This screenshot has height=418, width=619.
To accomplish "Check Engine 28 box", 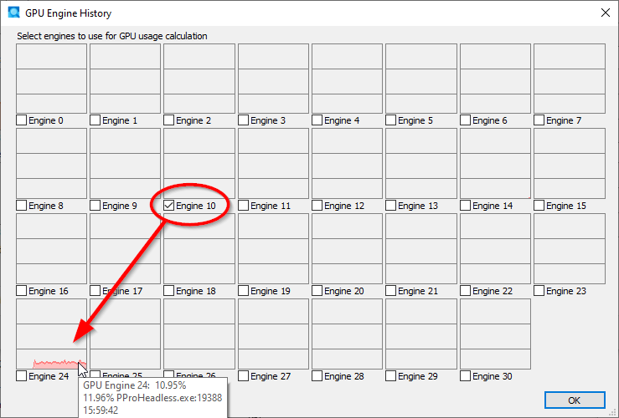I will (x=317, y=376).
